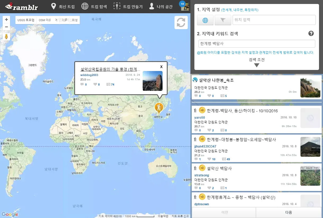Viewport: 323px width, 218px height.
Task: Refresh the map with circular arrows icon
Action: click(x=181, y=23)
